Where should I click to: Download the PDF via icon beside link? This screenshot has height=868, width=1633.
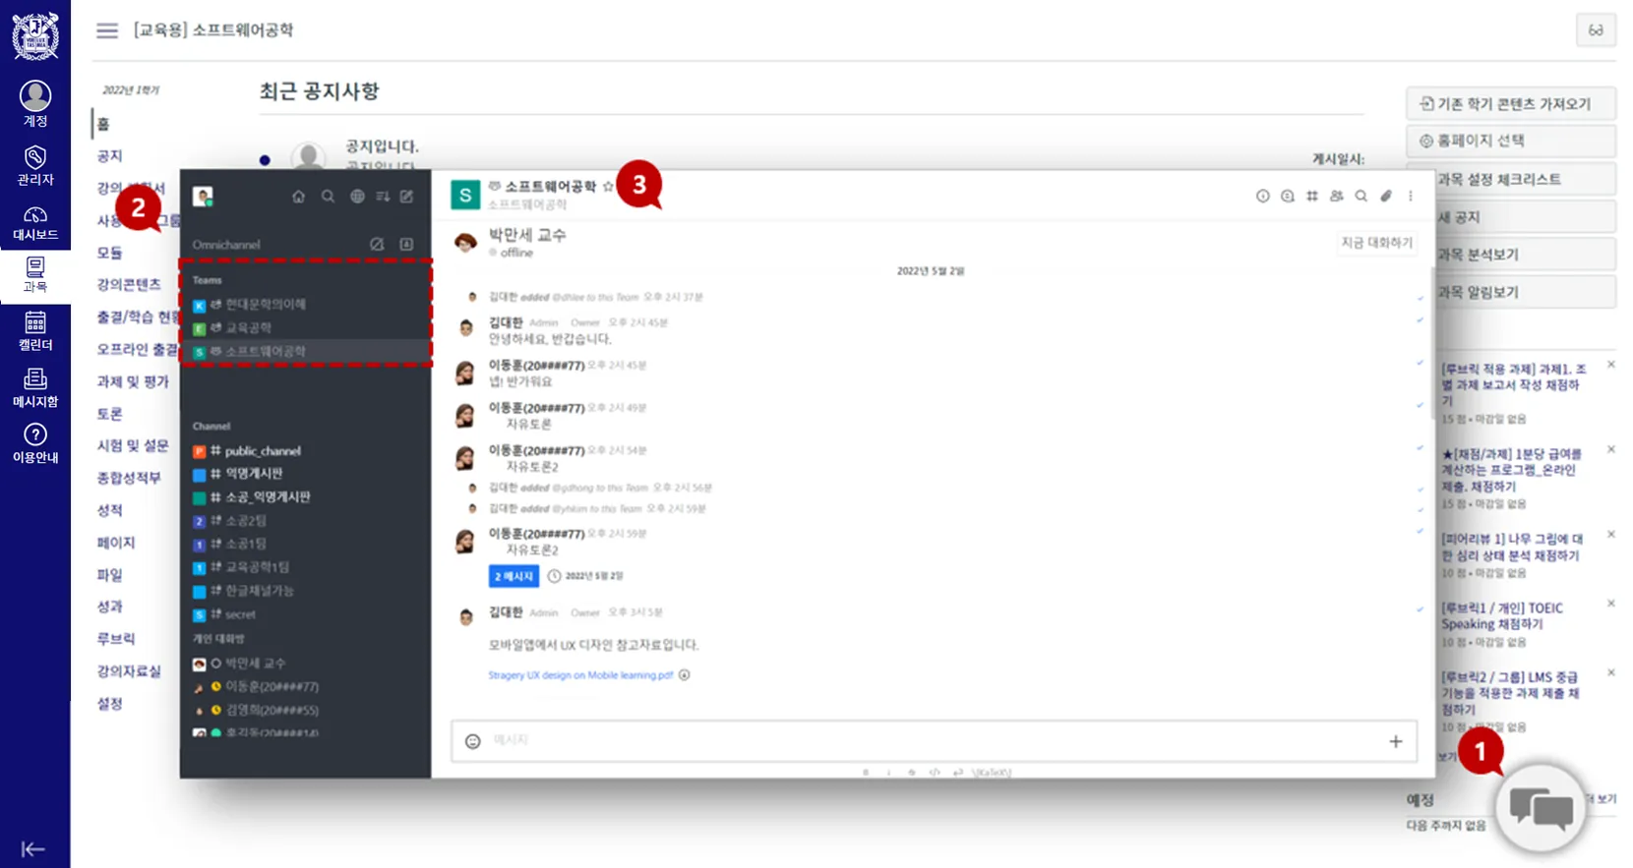coord(685,675)
